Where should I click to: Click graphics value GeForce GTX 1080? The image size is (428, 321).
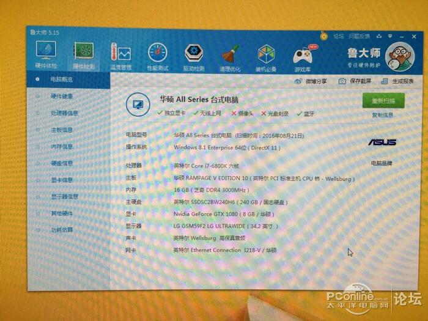tap(224, 214)
